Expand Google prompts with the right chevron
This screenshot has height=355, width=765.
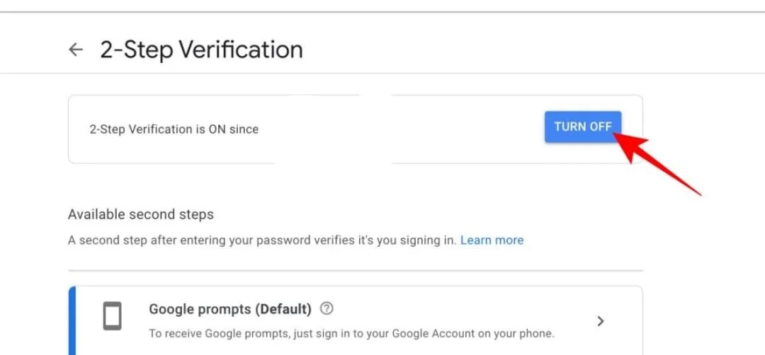(x=601, y=321)
